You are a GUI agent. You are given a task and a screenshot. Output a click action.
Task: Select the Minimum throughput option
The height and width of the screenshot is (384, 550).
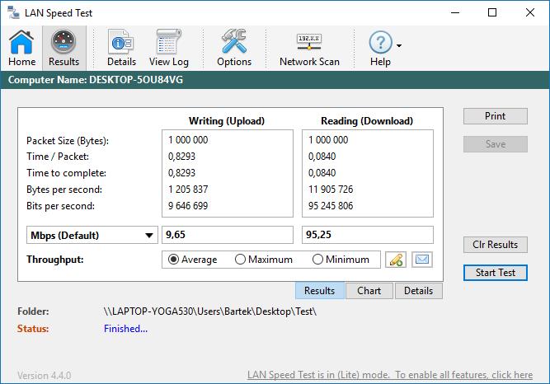coord(341,260)
